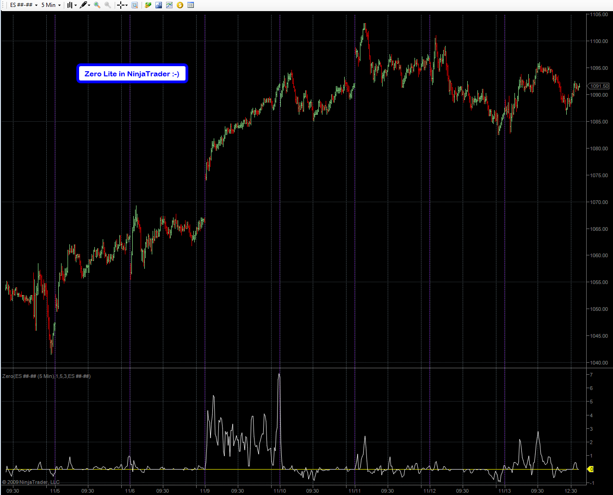Click the 1055.00 price axis label
This screenshot has height=495, width=613.
click(x=599, y=282)
